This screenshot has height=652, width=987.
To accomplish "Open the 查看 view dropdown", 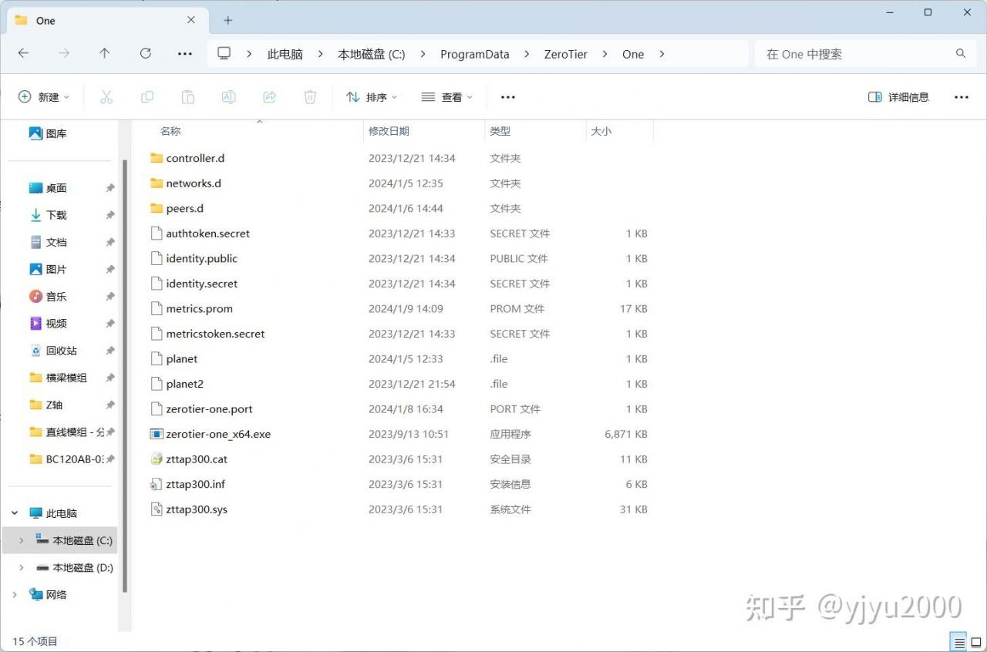I will 447,97.
